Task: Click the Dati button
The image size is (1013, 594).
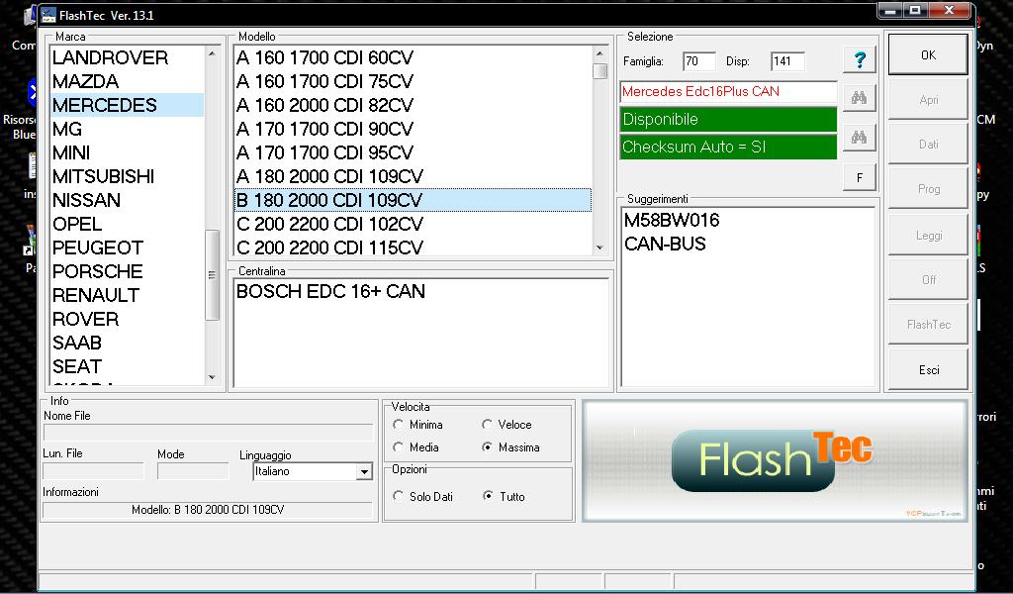Action: click(928, 145)
